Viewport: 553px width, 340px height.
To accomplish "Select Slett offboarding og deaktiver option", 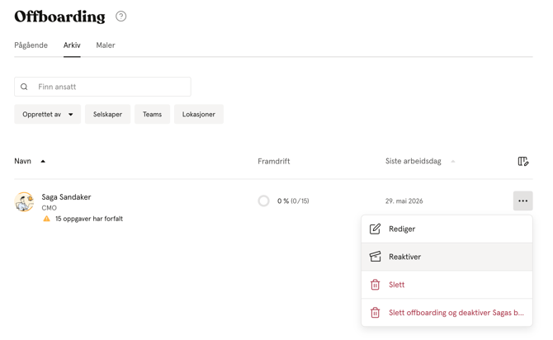I will (447, 313).
